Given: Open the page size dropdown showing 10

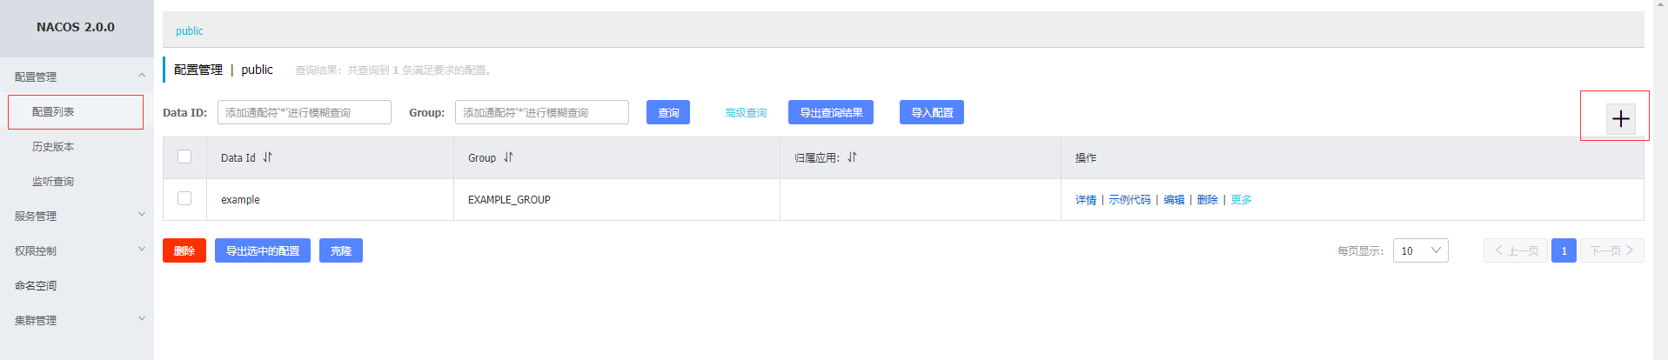Looking at the screenshot, I should 1420,250.
